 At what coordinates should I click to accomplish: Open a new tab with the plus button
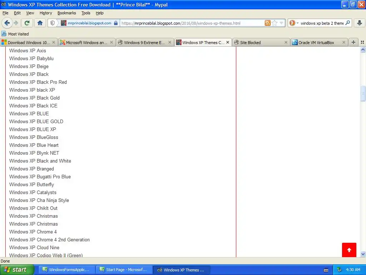point(353,42)
